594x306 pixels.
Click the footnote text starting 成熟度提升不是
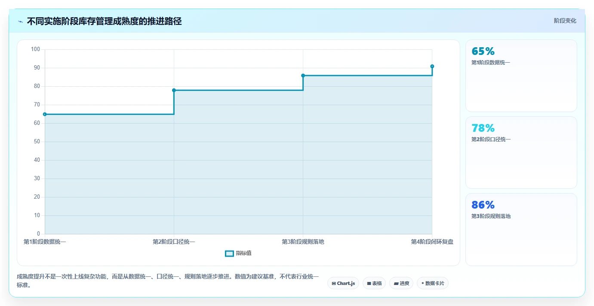click(x=168, y=281)
